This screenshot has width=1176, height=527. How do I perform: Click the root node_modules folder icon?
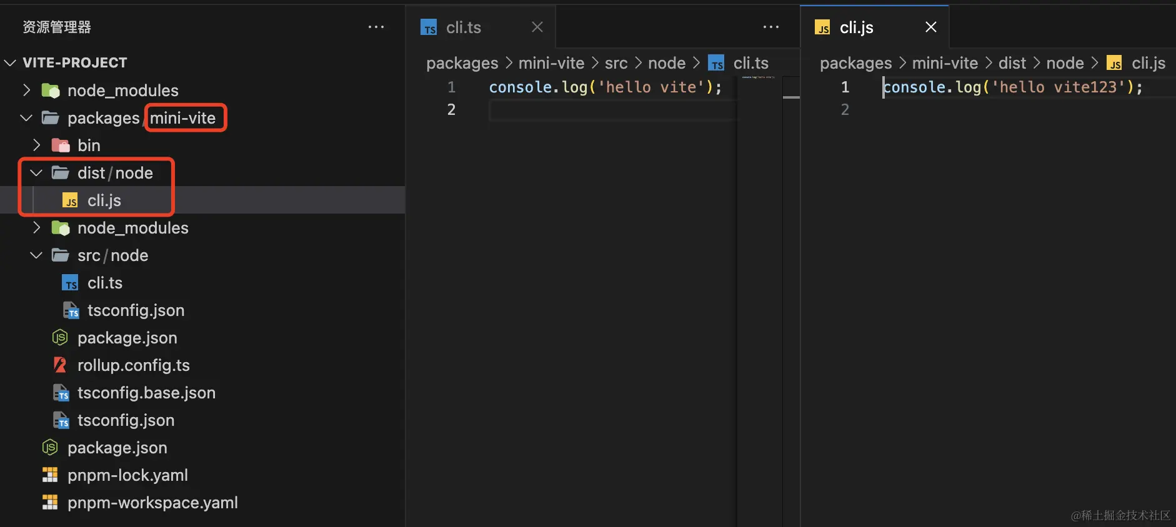[50, 91]
